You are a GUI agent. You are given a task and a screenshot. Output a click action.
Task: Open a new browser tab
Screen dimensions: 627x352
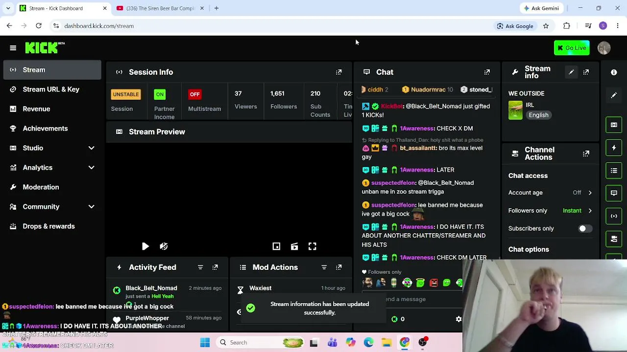pyautogui.click(x=217, y=8)
